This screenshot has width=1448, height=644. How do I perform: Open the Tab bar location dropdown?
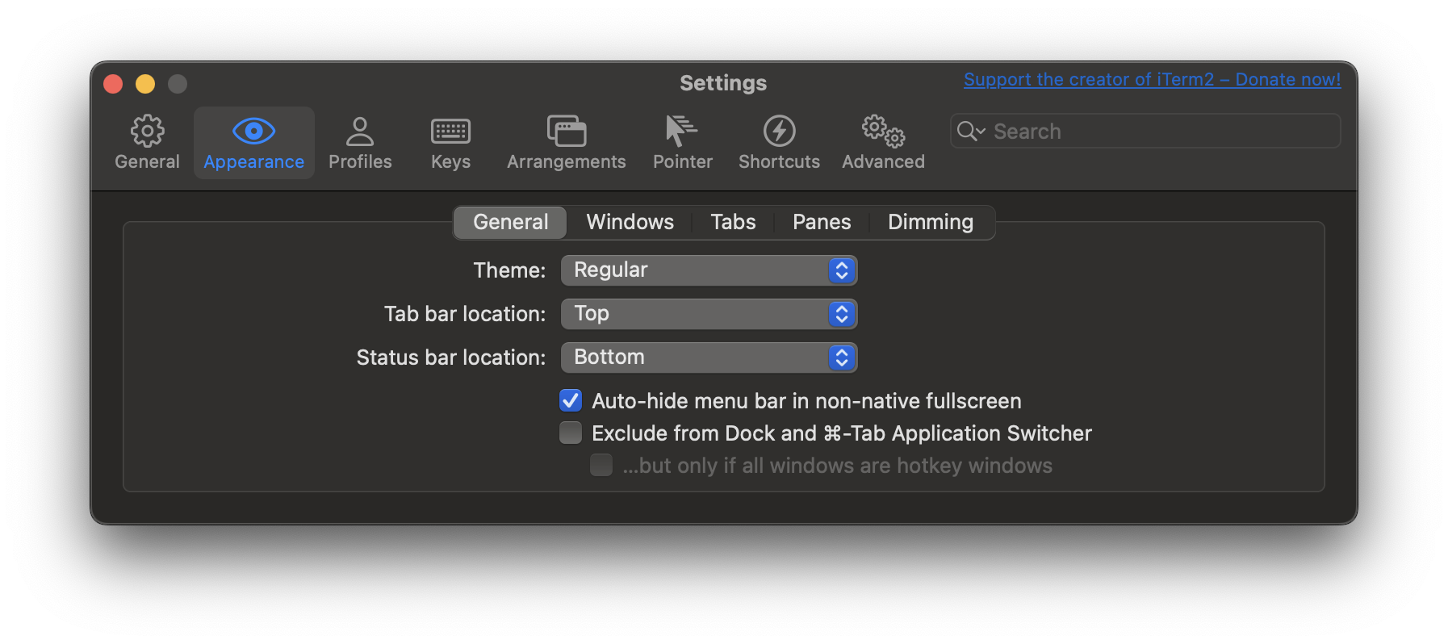click(x=709, y=314)
